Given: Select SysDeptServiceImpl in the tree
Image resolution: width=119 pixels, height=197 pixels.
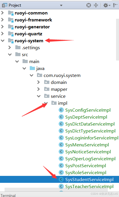Looking at the screenshot, I should (x=86, y=117).
